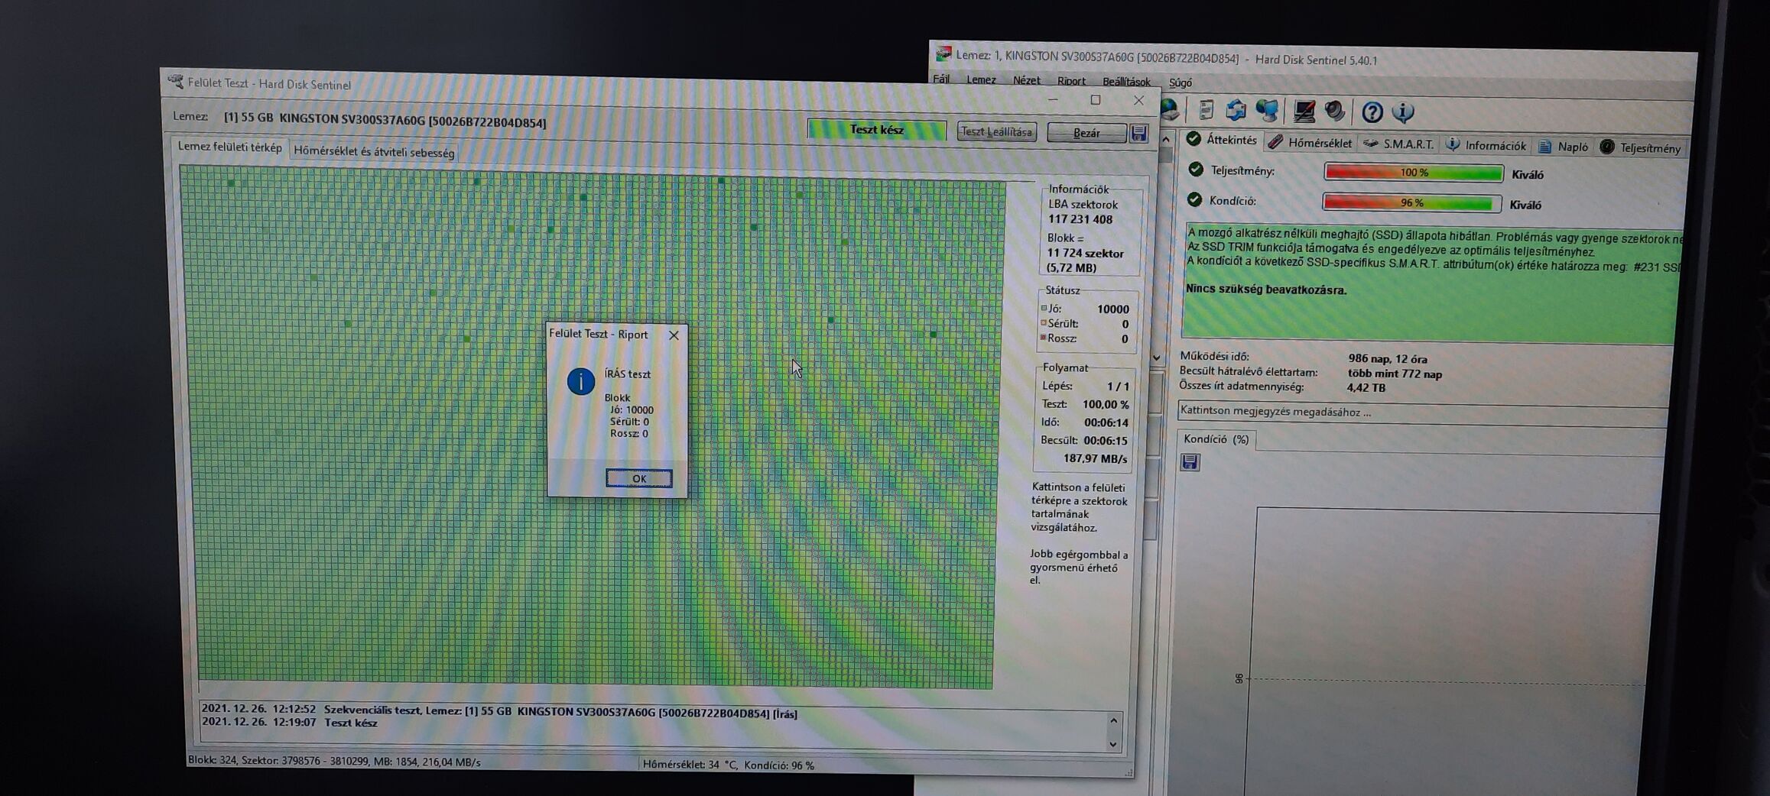
Task: Click floppy save icon under Kondíció (%) tab
Action: point(1190,462)
